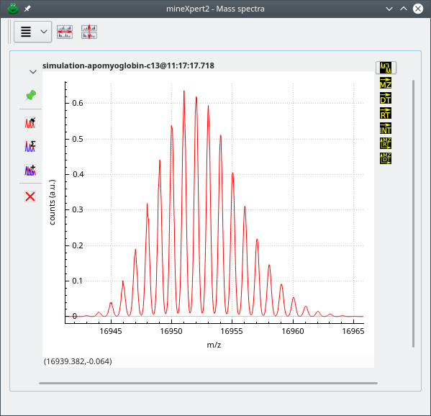The width and height of the screenshot is (431, 416).
Task: Toggle the green pushpin on the plot
Action: [x=30, y=96]
